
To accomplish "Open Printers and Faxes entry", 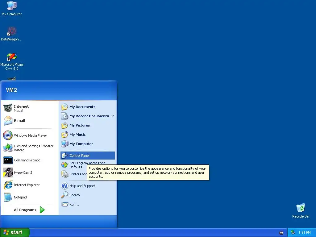I will 74,174.
